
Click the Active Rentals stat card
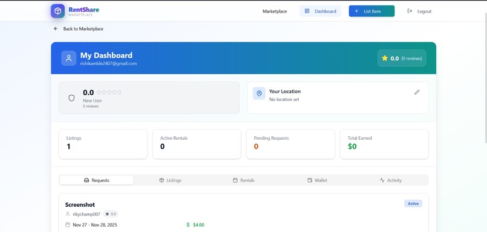pos(197,144)
